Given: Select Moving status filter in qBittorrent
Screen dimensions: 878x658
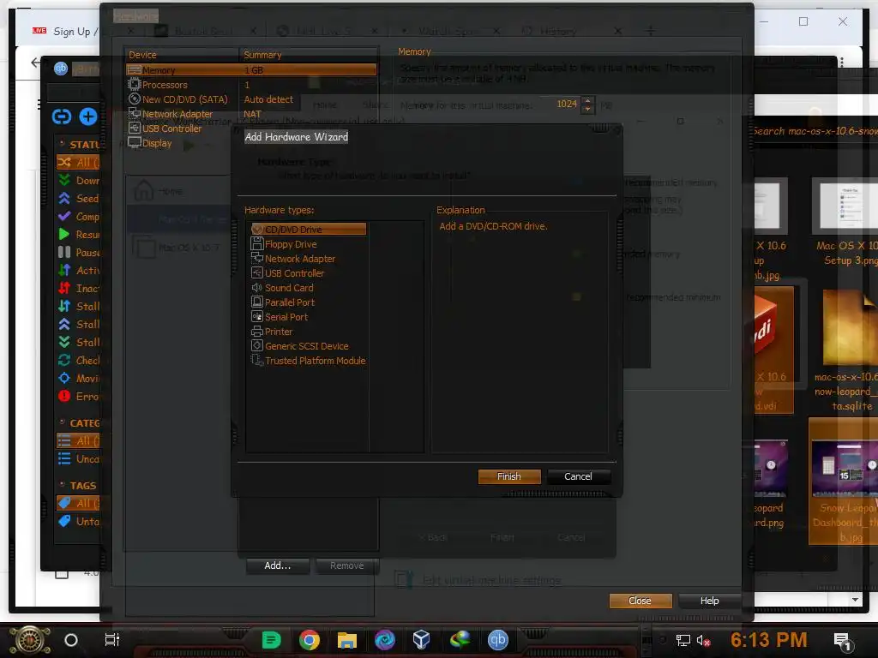Looking at the screenshot, I should tap(78, 378).
